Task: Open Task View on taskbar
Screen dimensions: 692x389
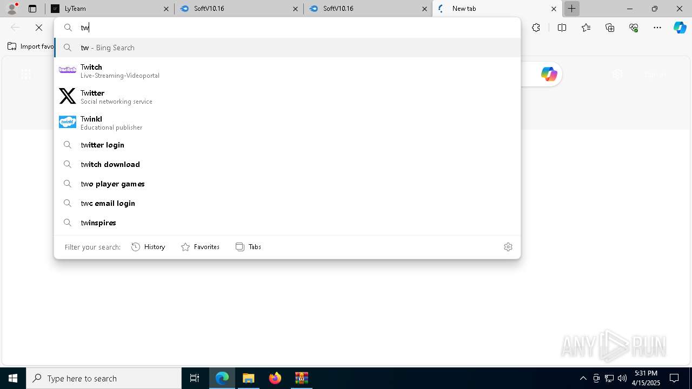Action: tap(195, 378)
